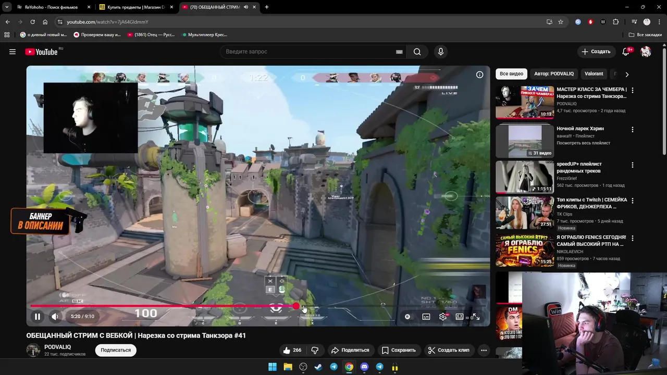
Task: Click the address bar URL
Action: 107,22
